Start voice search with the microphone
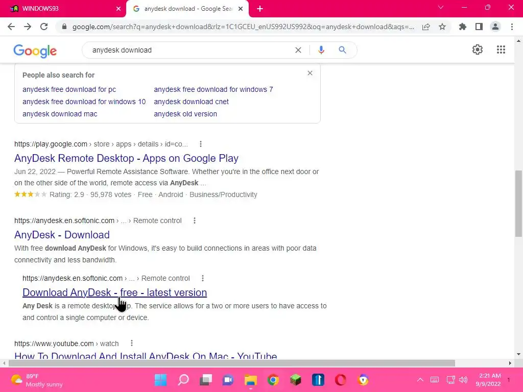Image resolution: width=523 pixels, height=392 pixels. coord(321,50)
